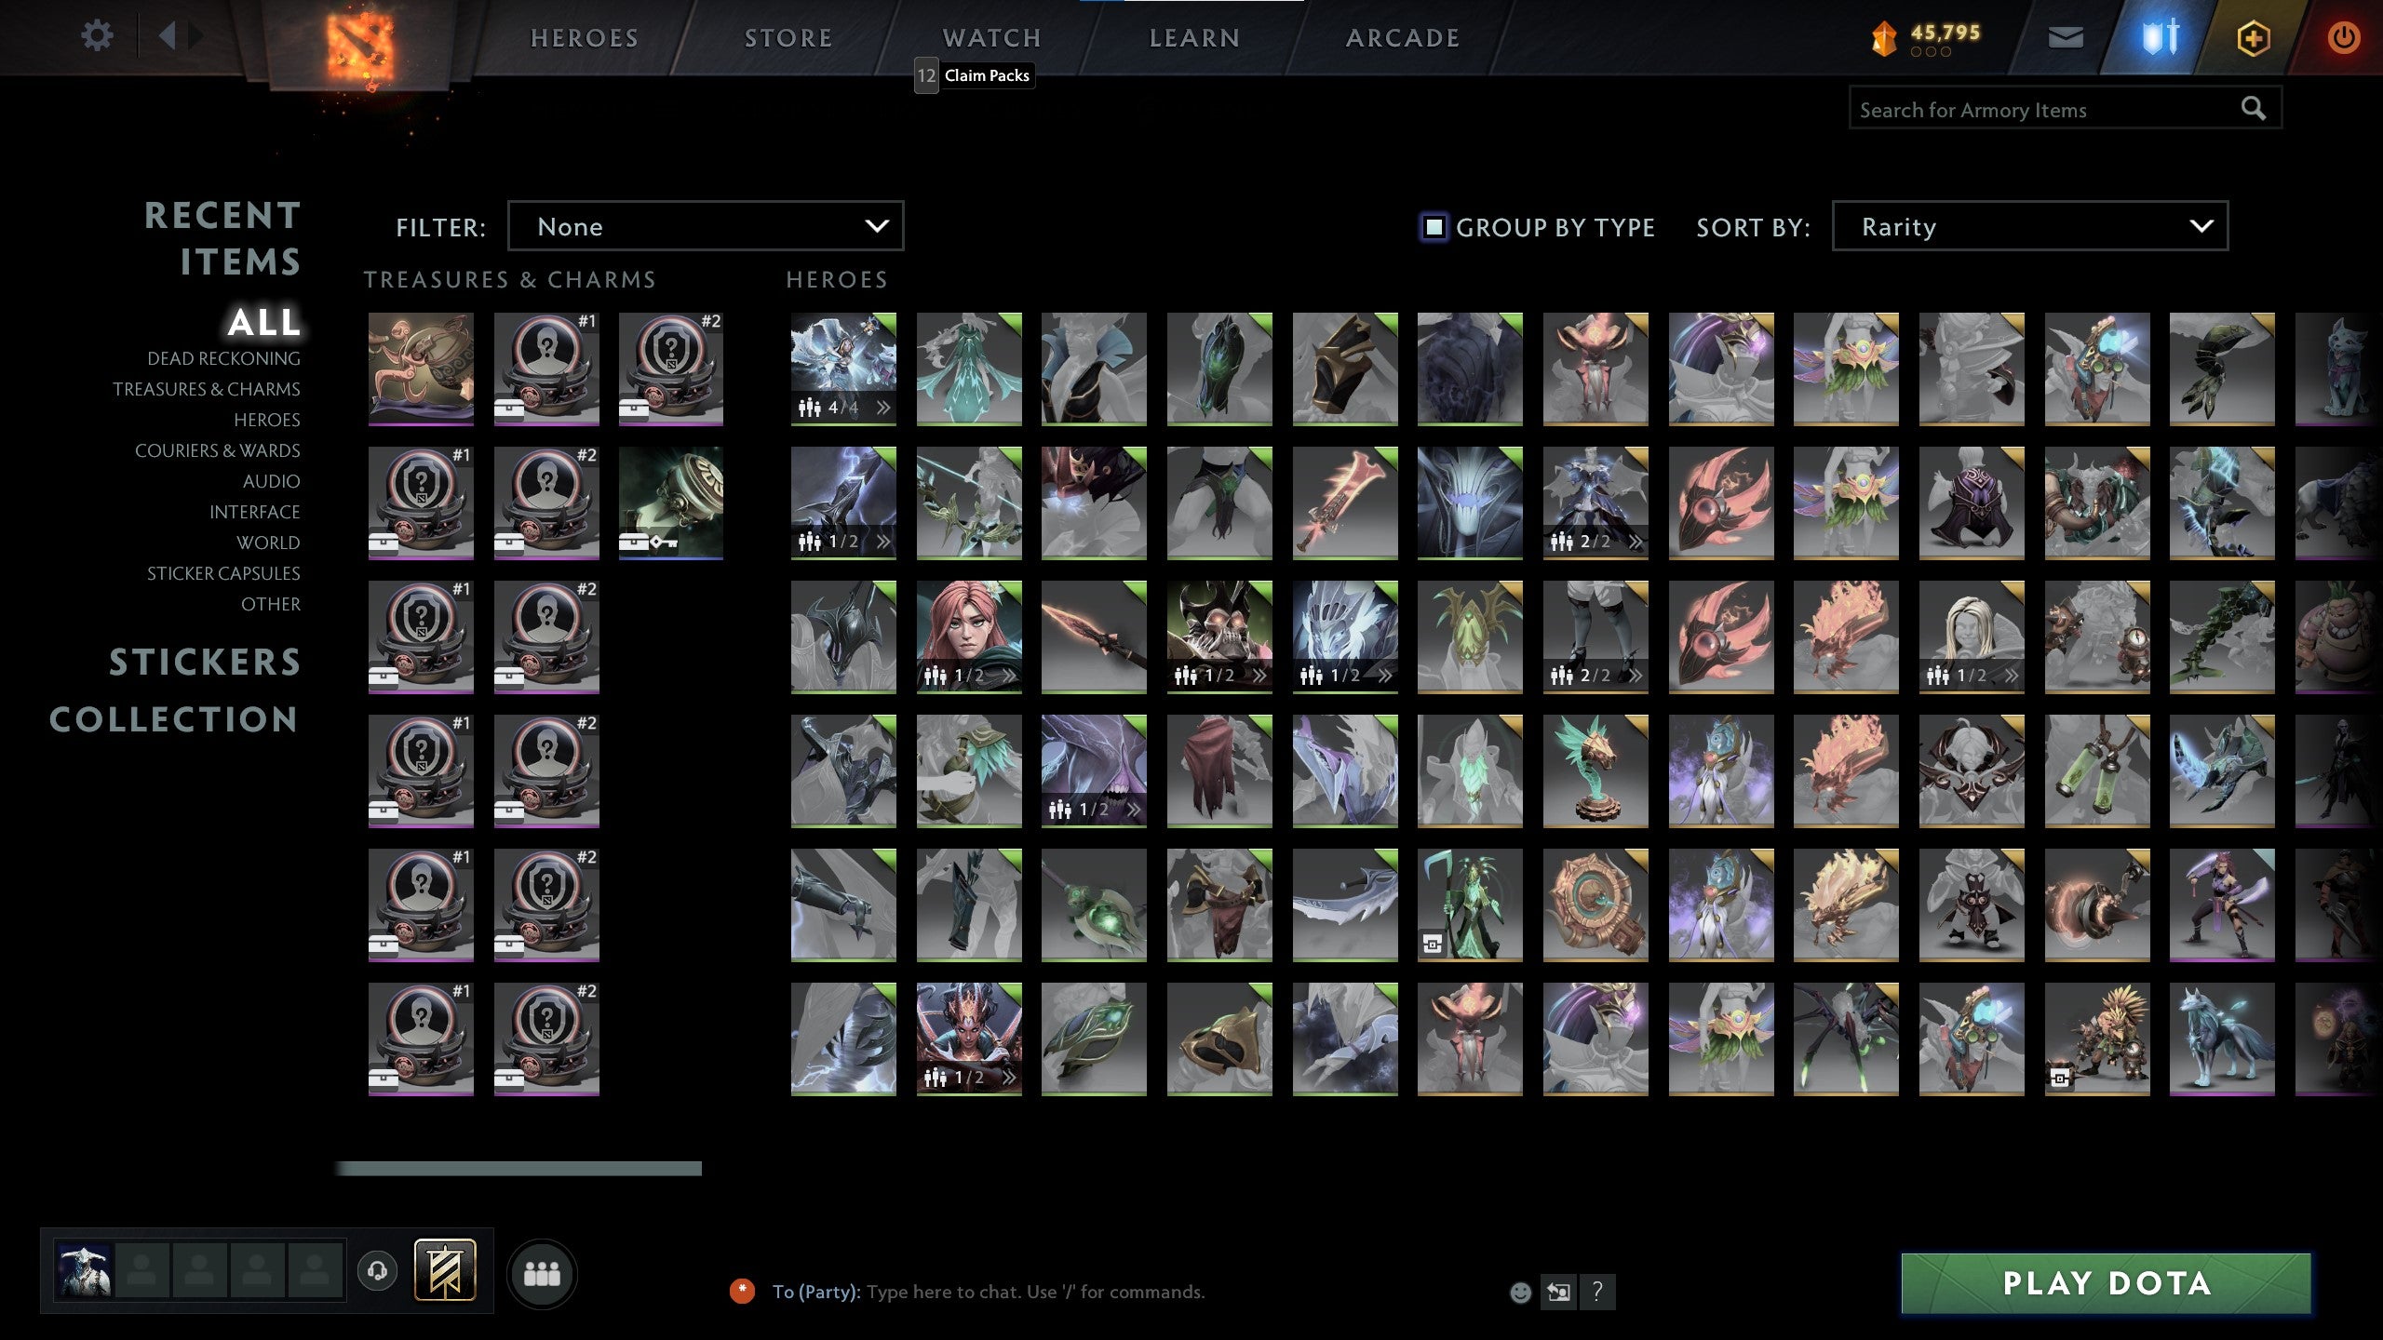Open the SORT BY Rarity dropdown
The width and height of the screenshot is (2383, 1340).
coord(2027,226)
